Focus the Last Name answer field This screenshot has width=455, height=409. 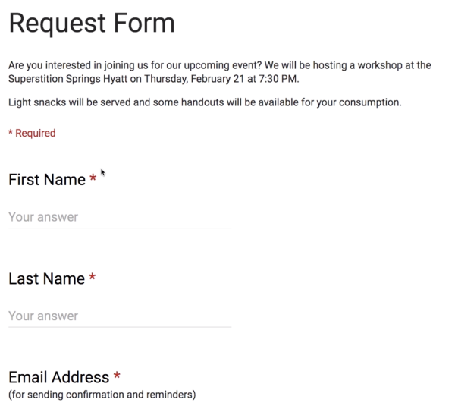click(120, 316)
